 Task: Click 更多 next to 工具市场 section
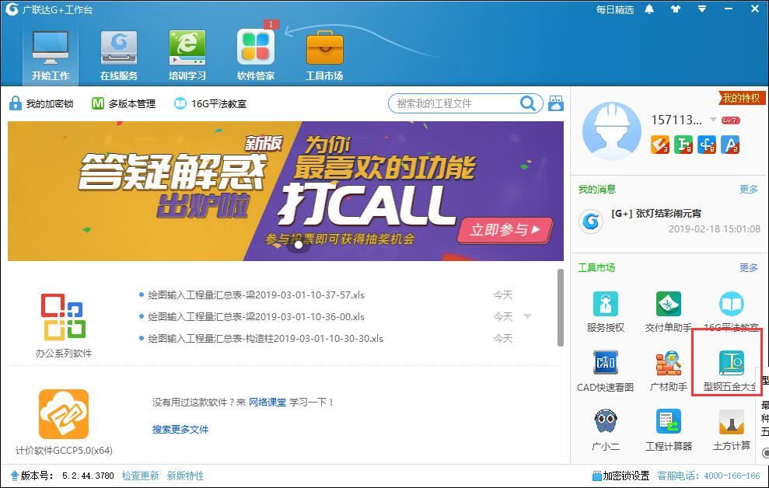pos(749,267)
